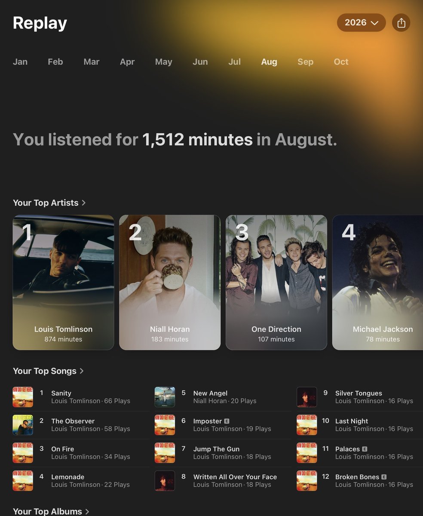The height and width of the screenshot is (516, 423).
Task: Tap '78 minutes' under Michael Jackson
Action: (x=383, y=339)
